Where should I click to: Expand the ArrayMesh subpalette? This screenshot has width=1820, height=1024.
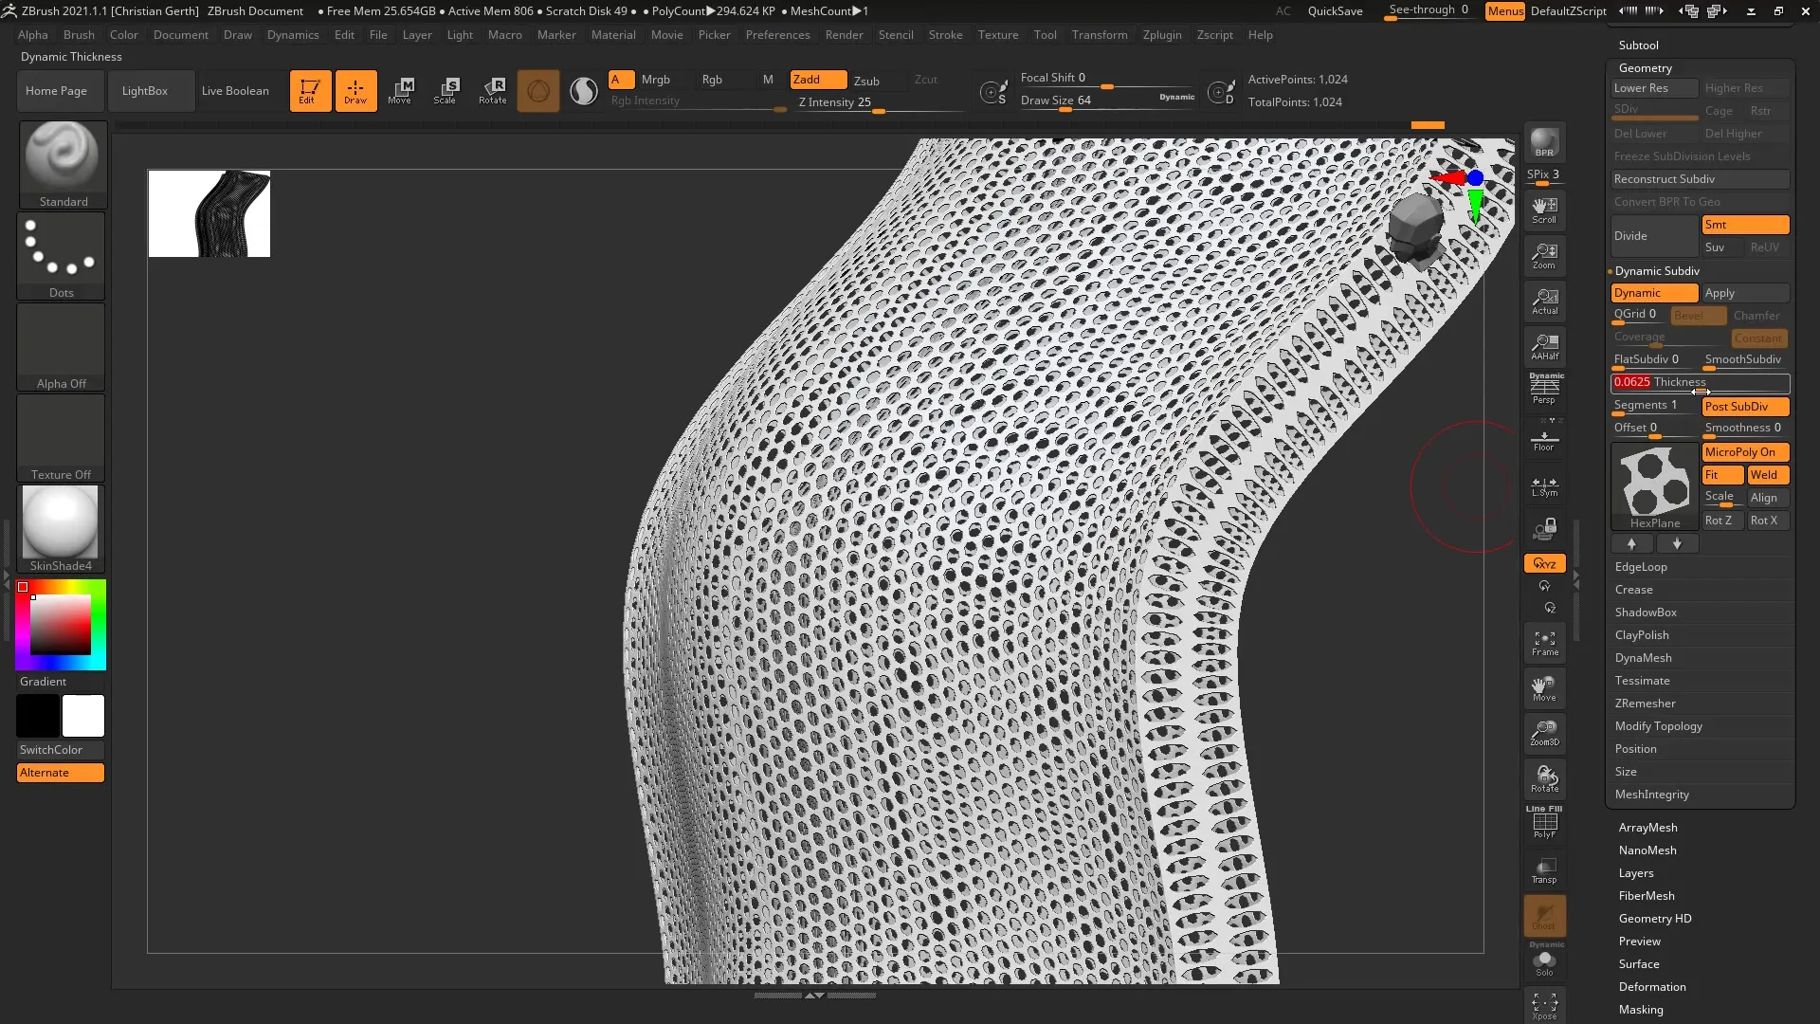tap(1647, 828)
